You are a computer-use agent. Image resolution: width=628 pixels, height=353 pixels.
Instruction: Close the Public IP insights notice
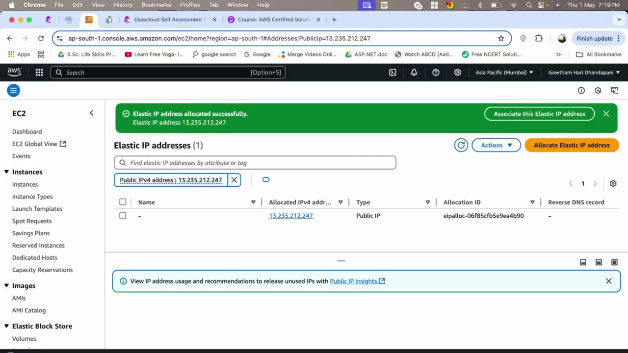(x=608, y=281)
